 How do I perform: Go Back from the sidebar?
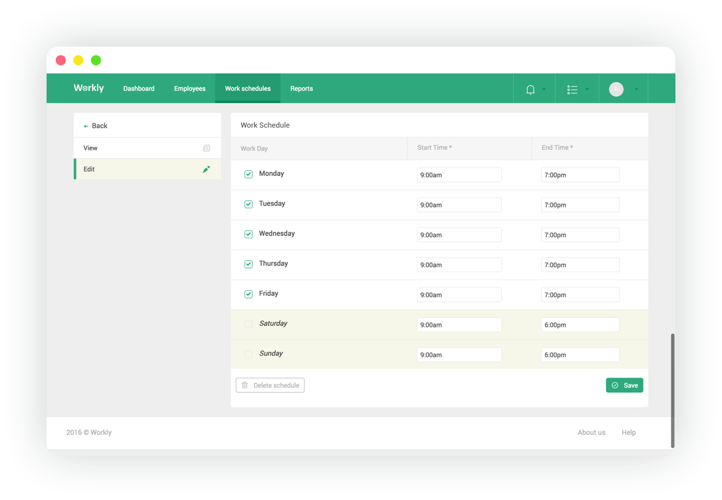click(147, 125)
